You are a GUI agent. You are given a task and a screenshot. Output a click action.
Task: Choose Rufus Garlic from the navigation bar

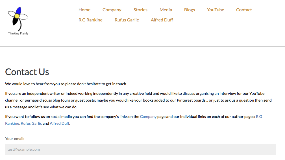click(127, 20)
